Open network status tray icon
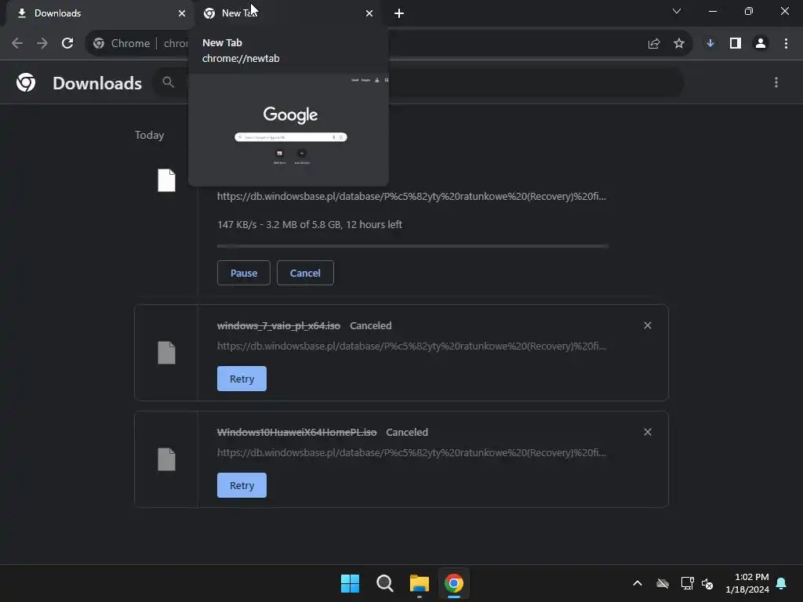This screenshot has width=803, height=602. pos(687,583)
